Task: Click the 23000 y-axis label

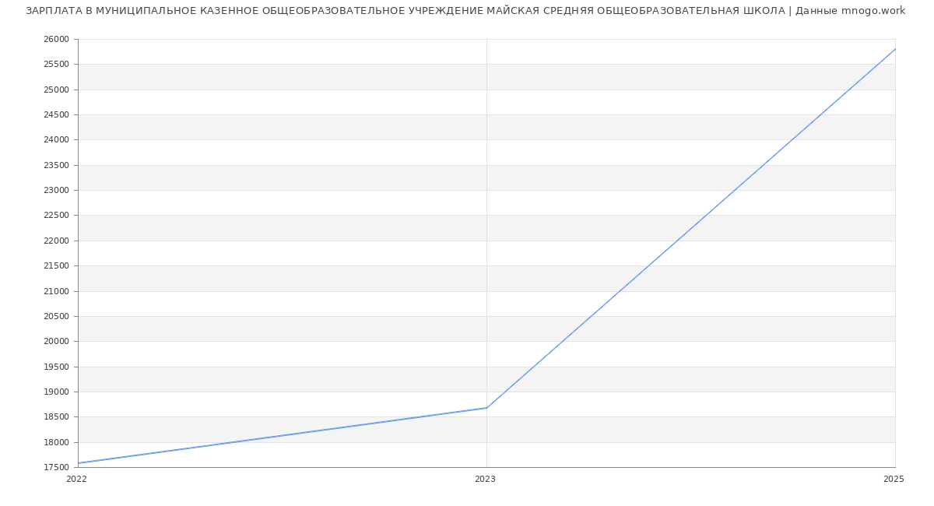Action: point(56,191)
